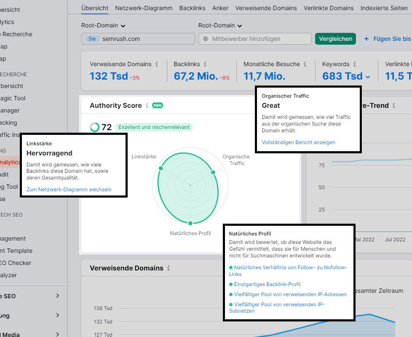
Task: Open the first Root-Domain dropdown
Action: pyautogui.click(x=104, y=26)
